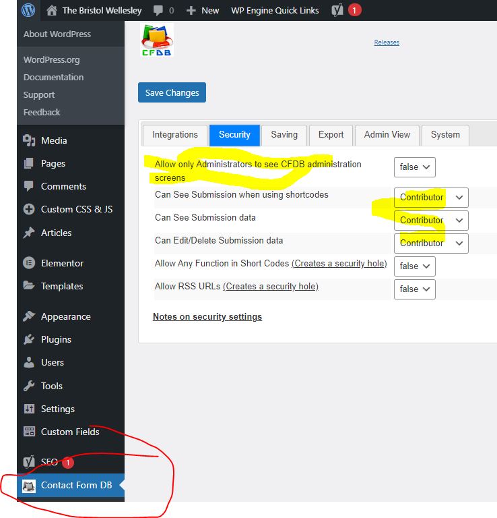Click the Comments speech bubble sidebar icon

(29, 186)
